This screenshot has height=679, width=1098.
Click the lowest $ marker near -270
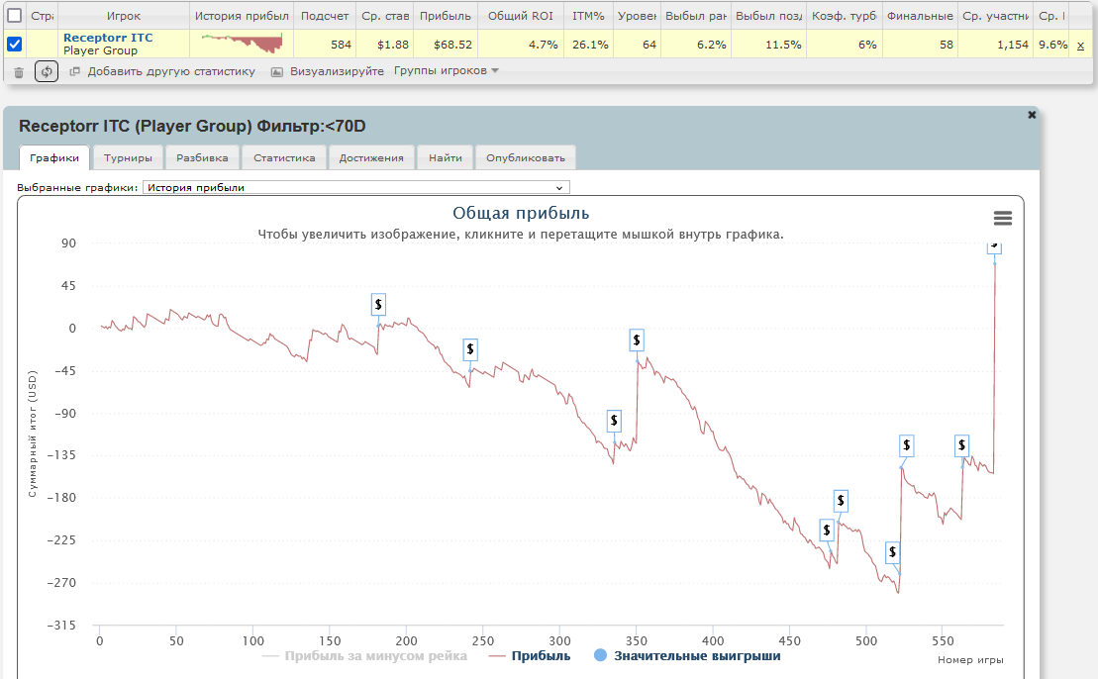click(x=892, y=552)
